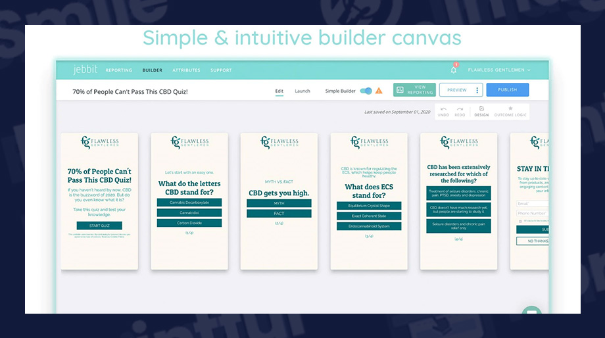Open the Attributes menu
This screenshot has width=605, height=338.
[x=186, y=70]
